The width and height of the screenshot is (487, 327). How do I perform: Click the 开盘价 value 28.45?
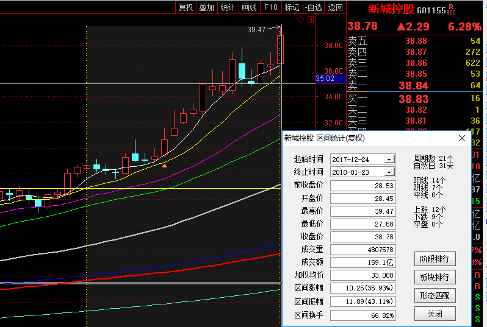(x=363, y=199)
